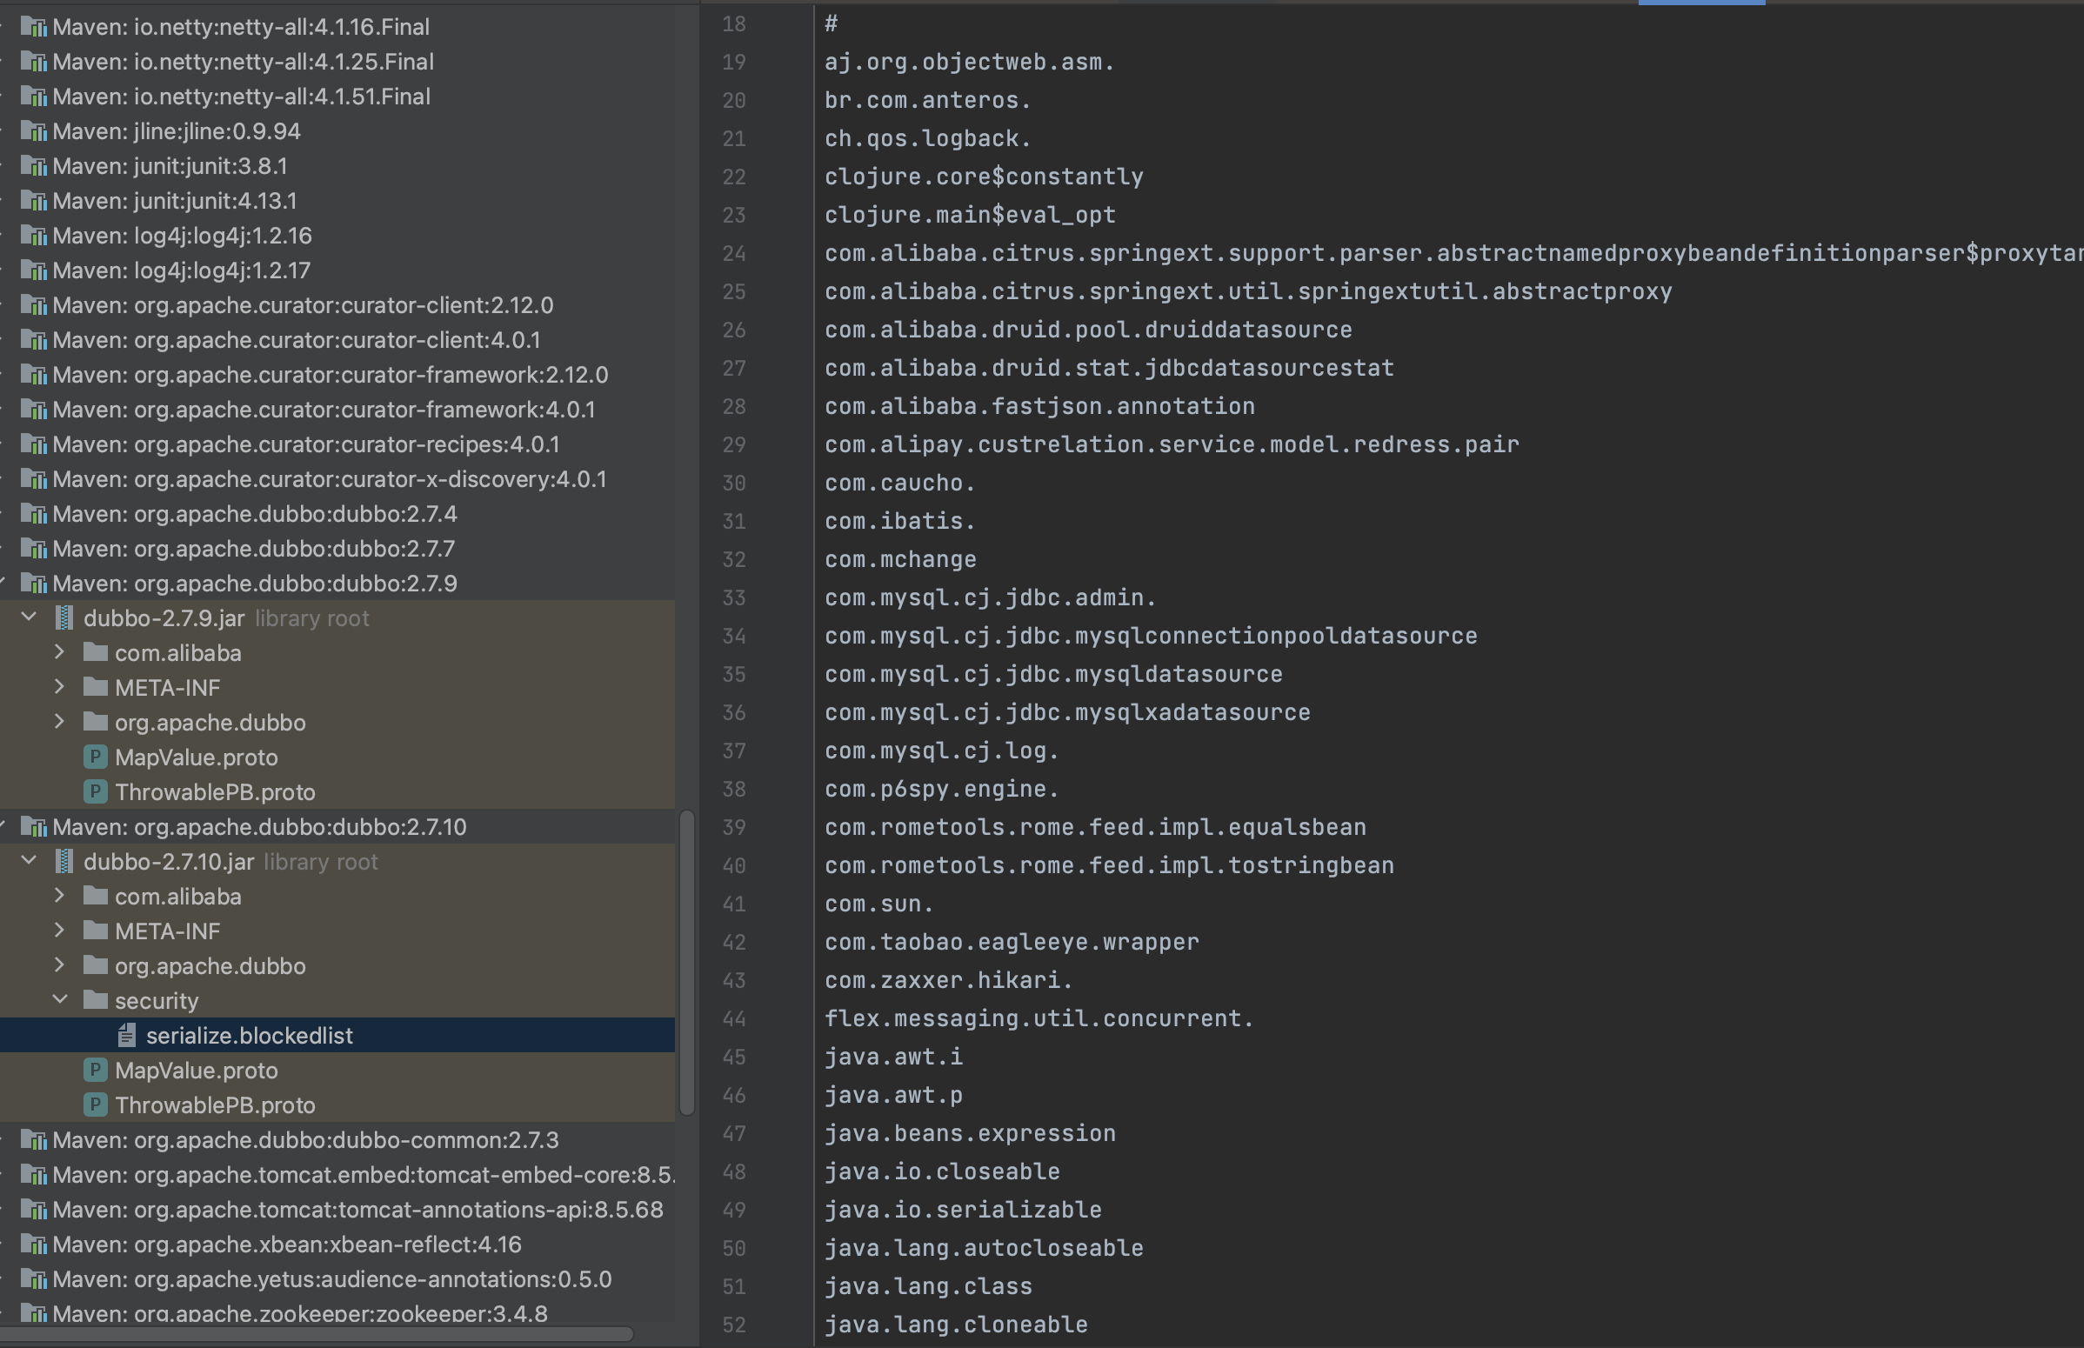Click library icon for jline:jline:0.9.94
Screen dimensions: 2084x1348
click(x=33, y=131)
